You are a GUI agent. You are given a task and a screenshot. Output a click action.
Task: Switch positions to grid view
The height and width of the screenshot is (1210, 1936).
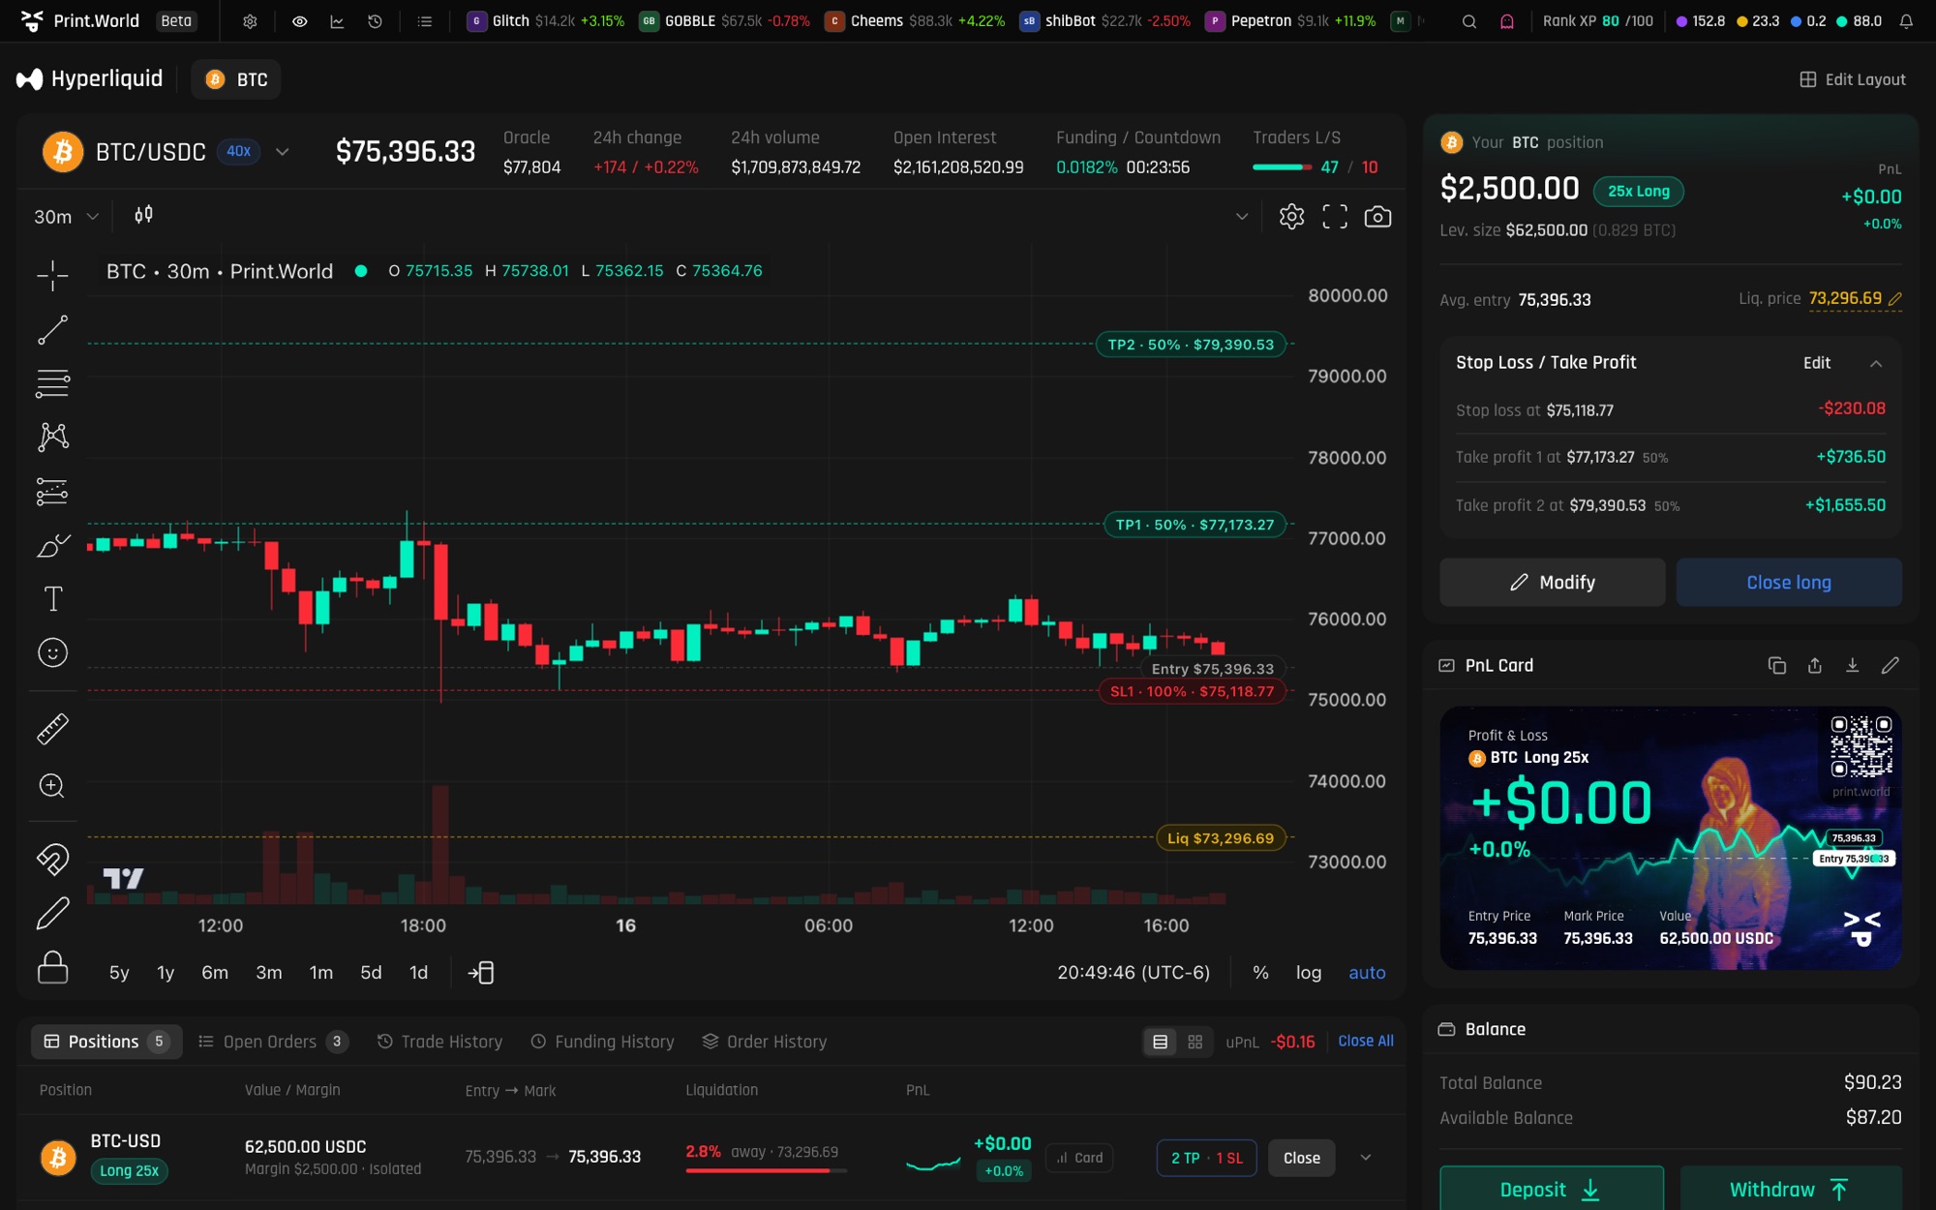(x=1195, y=1042)
